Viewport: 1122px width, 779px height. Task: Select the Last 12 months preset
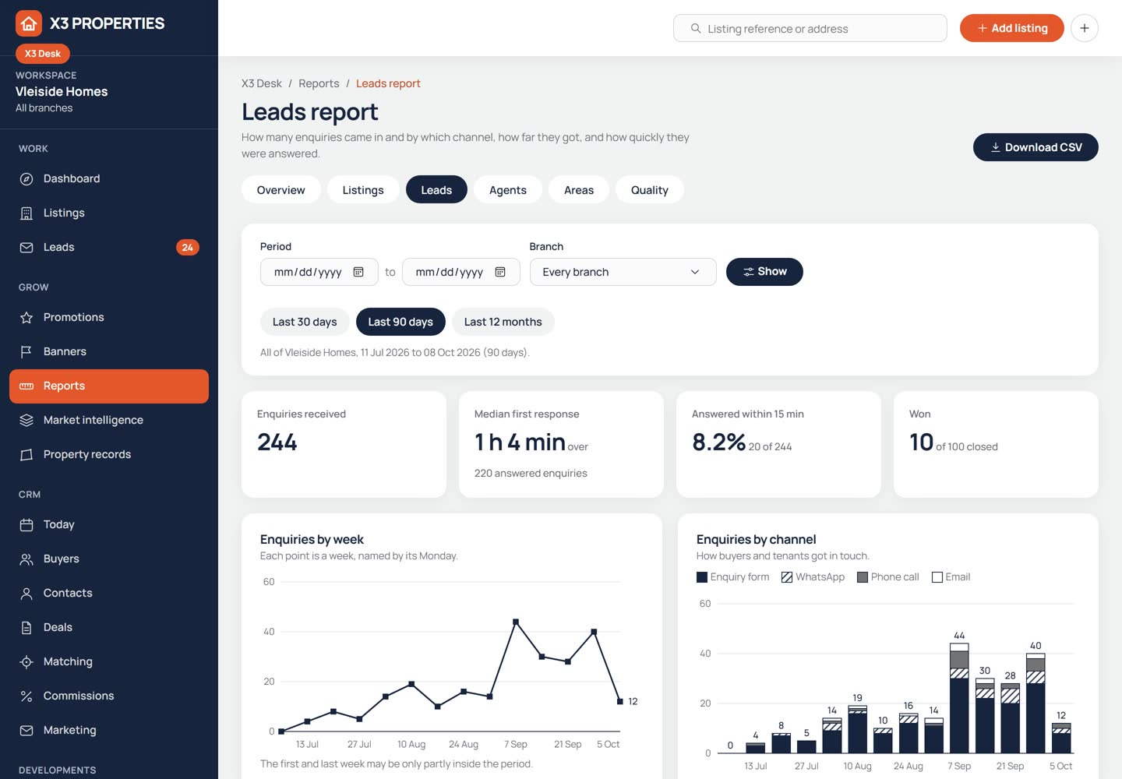point(503,322)
